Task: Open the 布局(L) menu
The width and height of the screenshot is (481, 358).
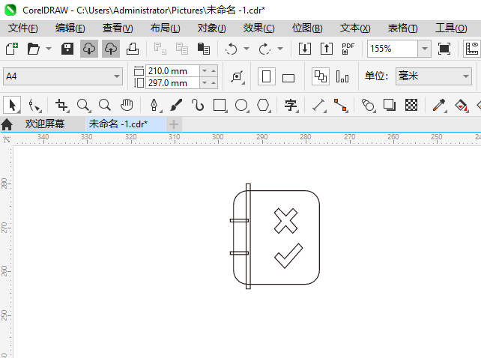Action: (166, 28)
